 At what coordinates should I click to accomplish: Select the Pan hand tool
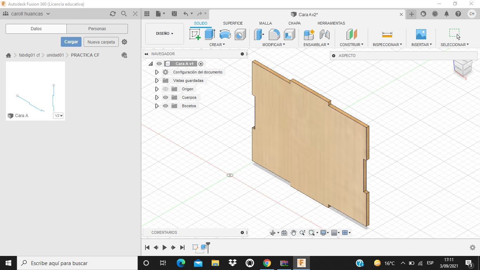293,233
